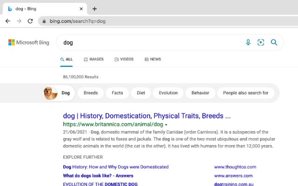298x186 pixels.
Task: Open 'EVOLUTION OF THE DOMESTIC DOG' link
Action: 100,184
